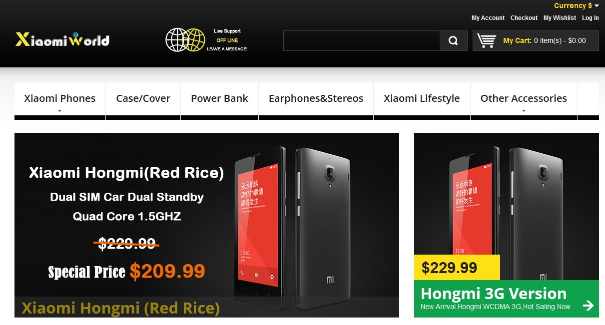The height and width of the screenshot is (325, 605).
Task: Open the Case/Cover category
Action: pyautogui.click(x=143, y=99)
